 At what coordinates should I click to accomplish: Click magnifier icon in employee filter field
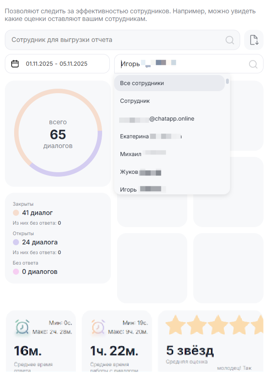253,64
